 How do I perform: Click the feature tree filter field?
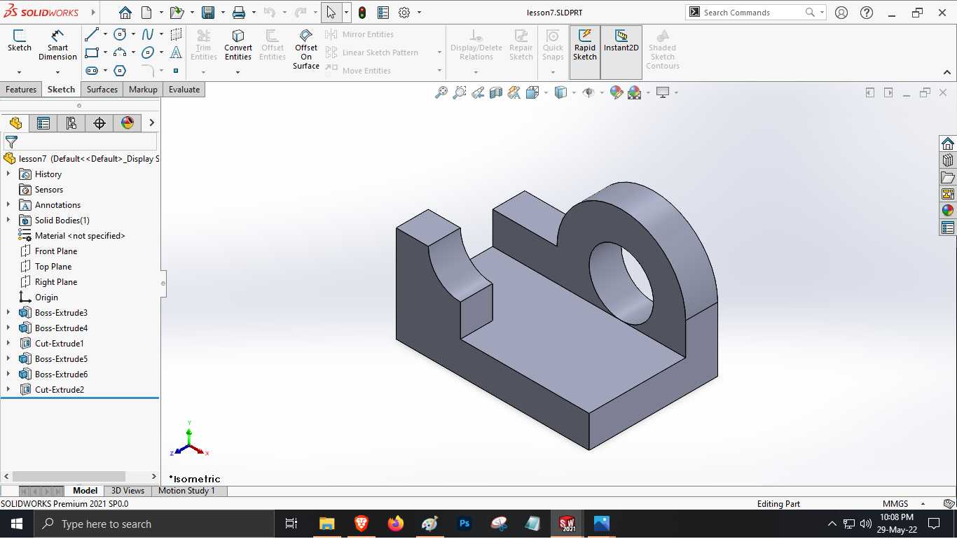click(80, 141)
